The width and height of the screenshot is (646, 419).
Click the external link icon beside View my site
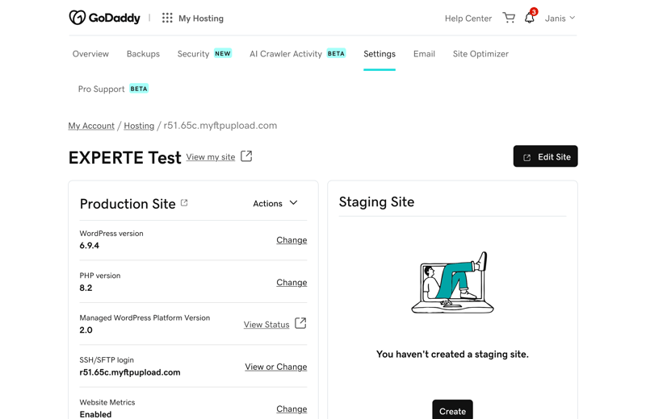click(246, 156)
